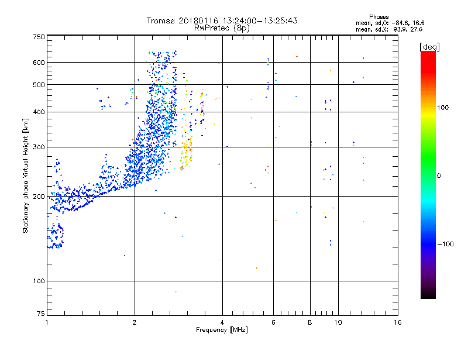Click the 'Frequency [MHz]' x-axis label
Viewport: 468px width, 351px height.
(x=222, y=330)
